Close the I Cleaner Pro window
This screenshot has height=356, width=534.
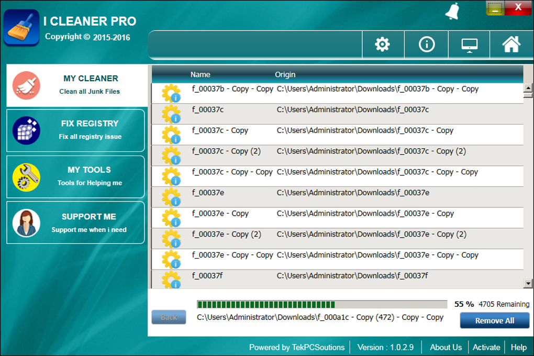(x=518, y=7)
